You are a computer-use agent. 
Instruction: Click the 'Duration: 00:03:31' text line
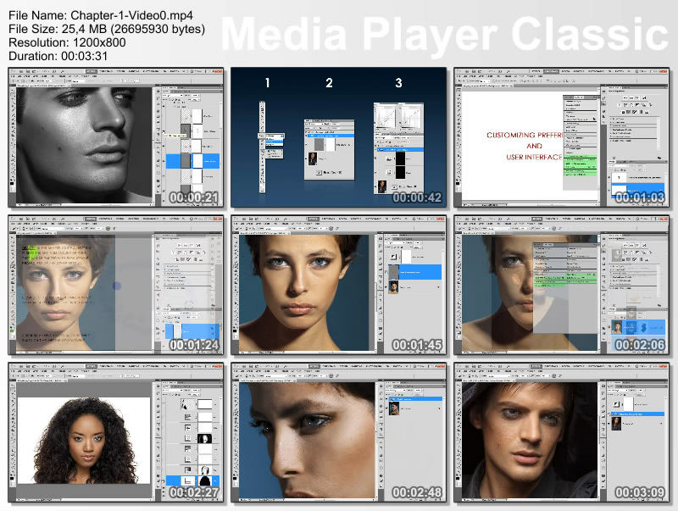tap(58, 56)
